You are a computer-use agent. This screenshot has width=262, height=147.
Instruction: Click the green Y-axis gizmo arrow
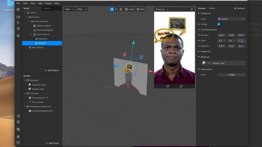tap(133, 42)
